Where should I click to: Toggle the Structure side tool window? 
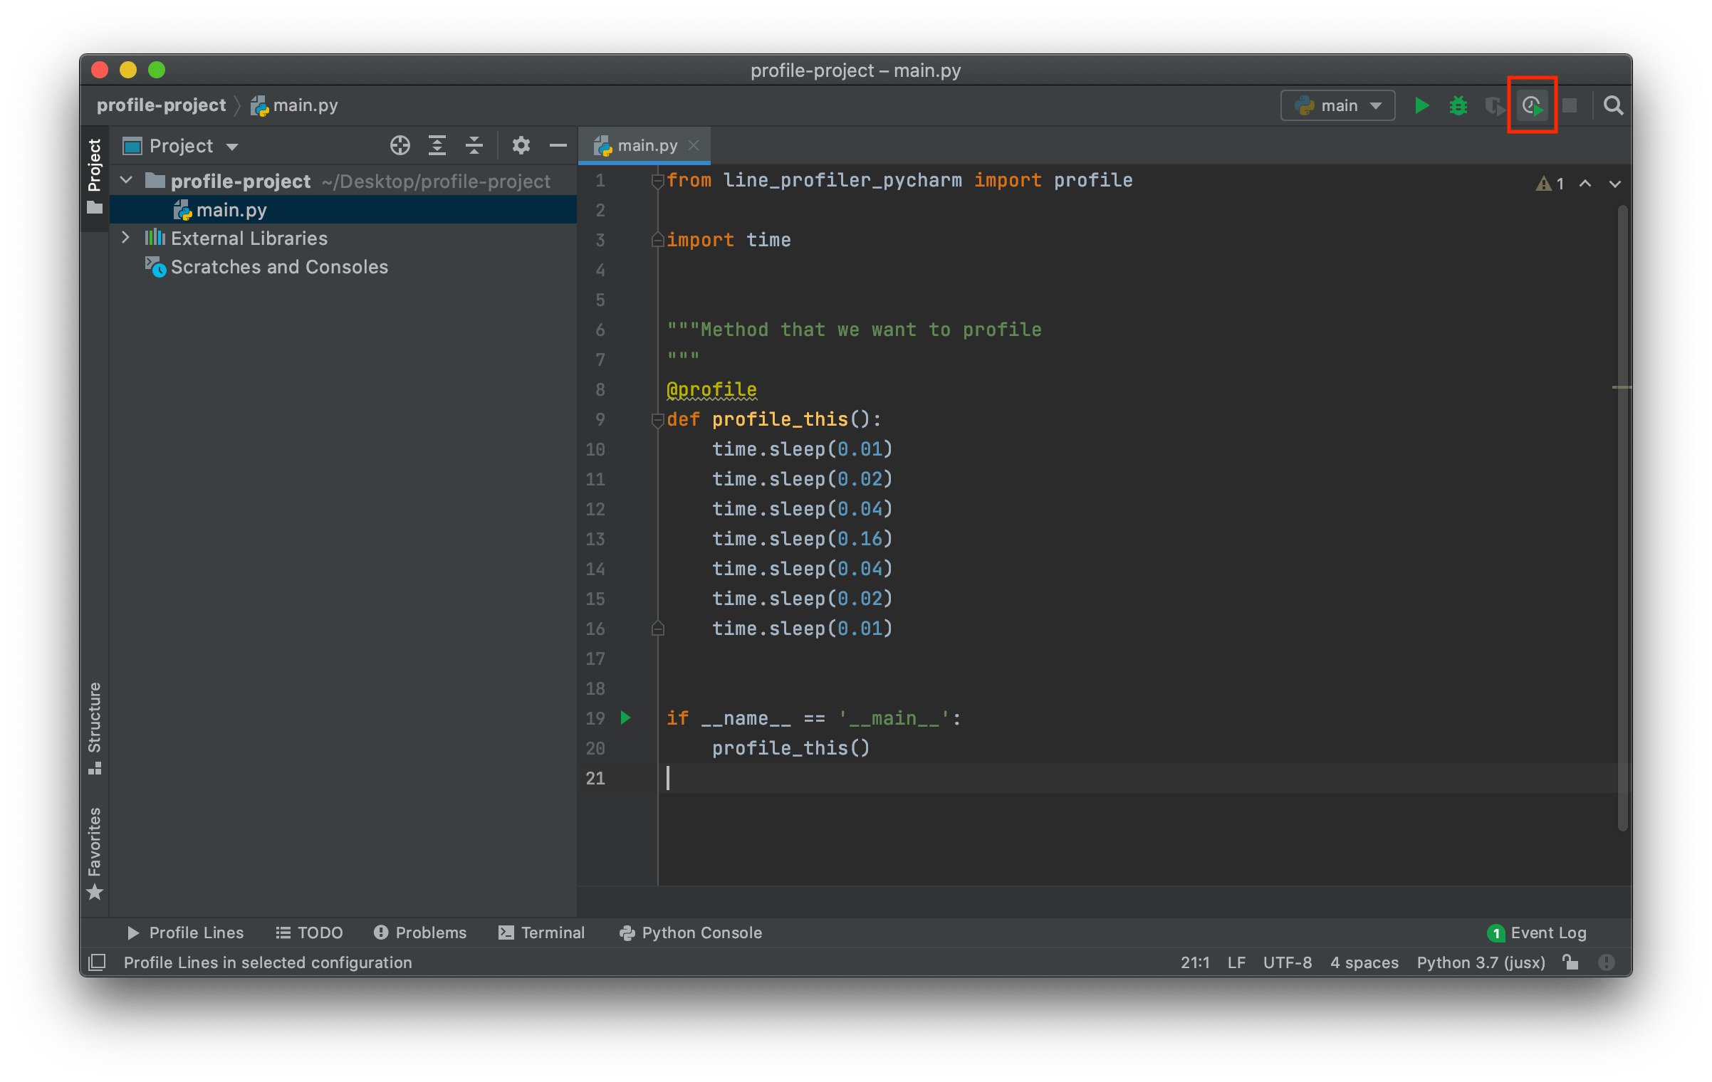tap(95, 729)
